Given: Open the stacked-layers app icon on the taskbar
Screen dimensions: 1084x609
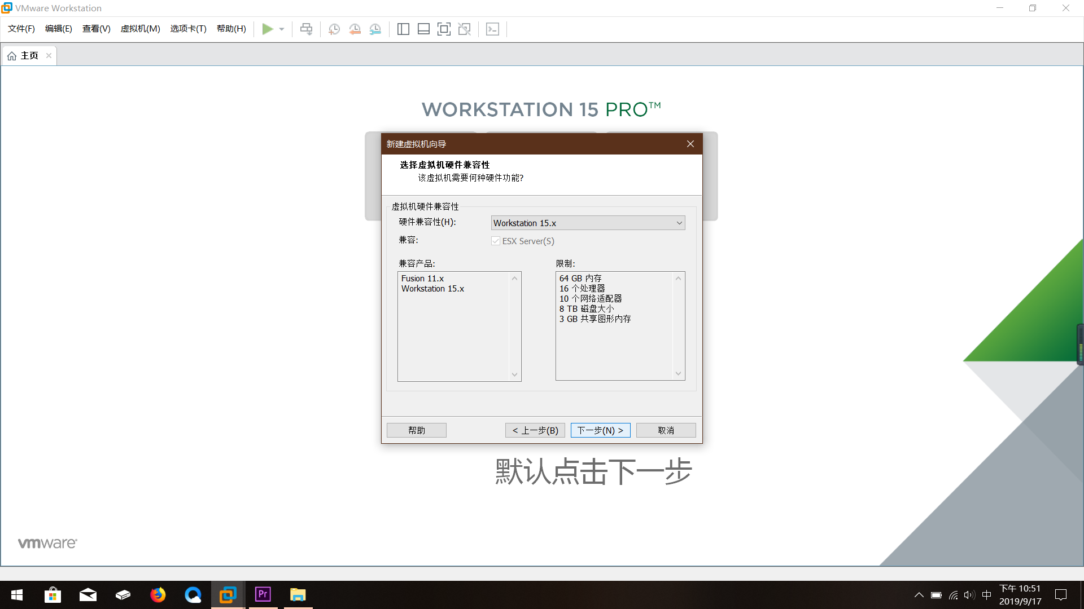Looking at the screenshot, I should [123, 595].
